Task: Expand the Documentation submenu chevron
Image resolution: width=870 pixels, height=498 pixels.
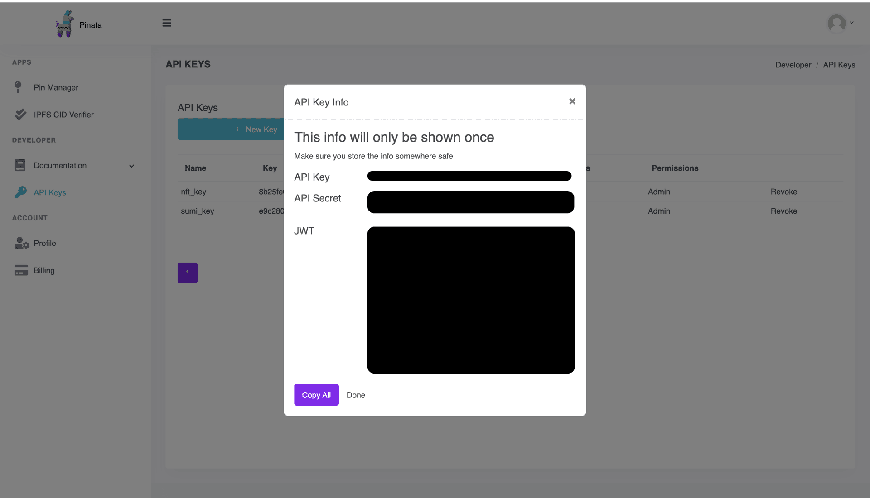Action: coord(131,166)
